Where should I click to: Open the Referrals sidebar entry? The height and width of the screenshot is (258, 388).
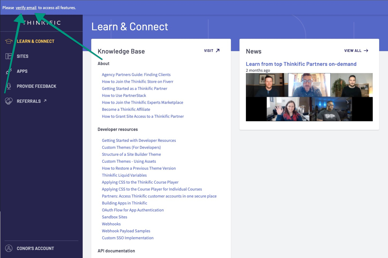point(29,101)
